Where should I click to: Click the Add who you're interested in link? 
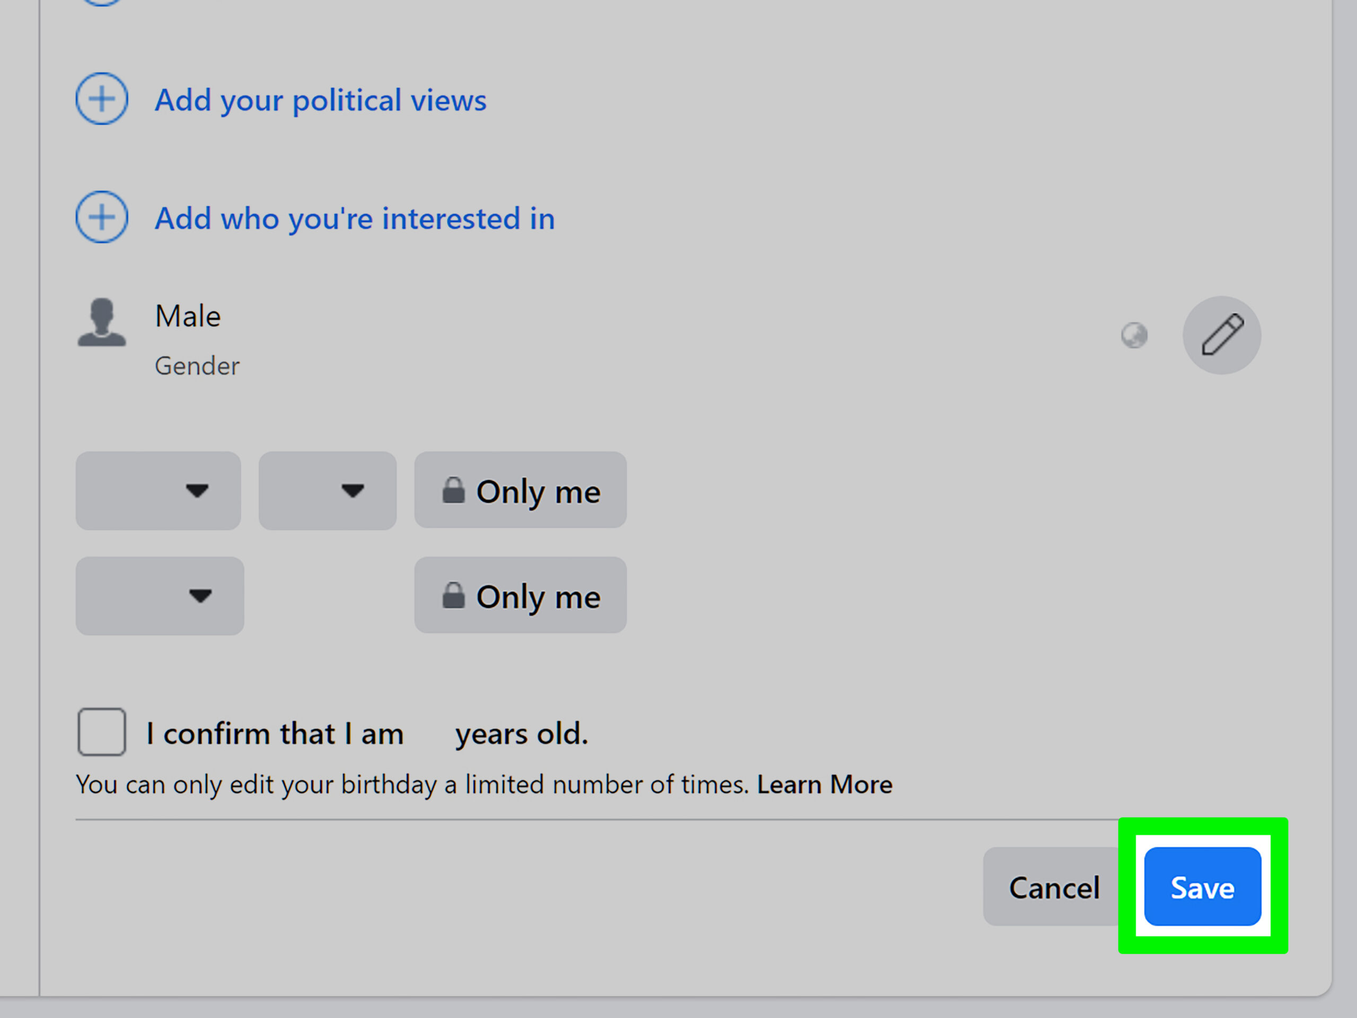point(355,218)
